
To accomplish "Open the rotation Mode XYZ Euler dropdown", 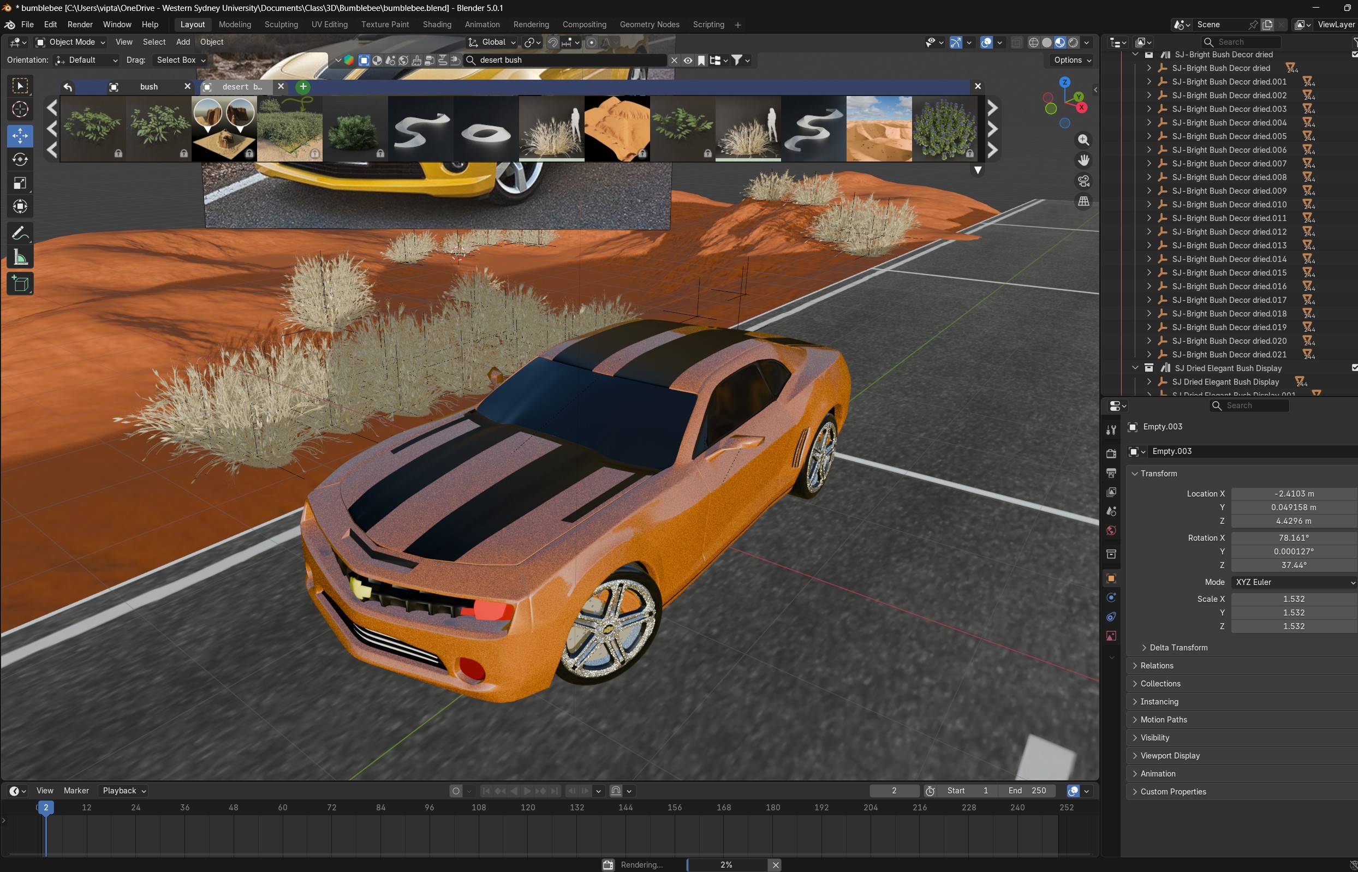I will [x=1294, y=582].
